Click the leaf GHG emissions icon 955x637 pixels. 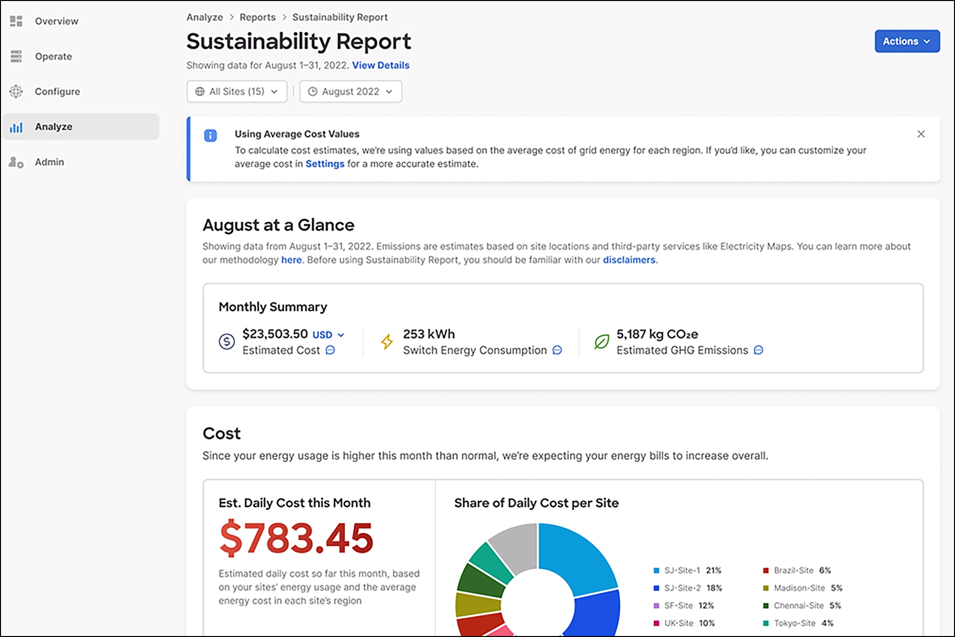(600, 342)
